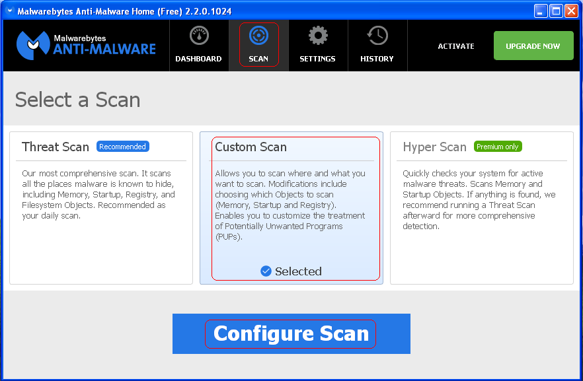This screenshot has height=381, width=583.
Task: Close the Malwarebytes window
Action: [571, 11]
